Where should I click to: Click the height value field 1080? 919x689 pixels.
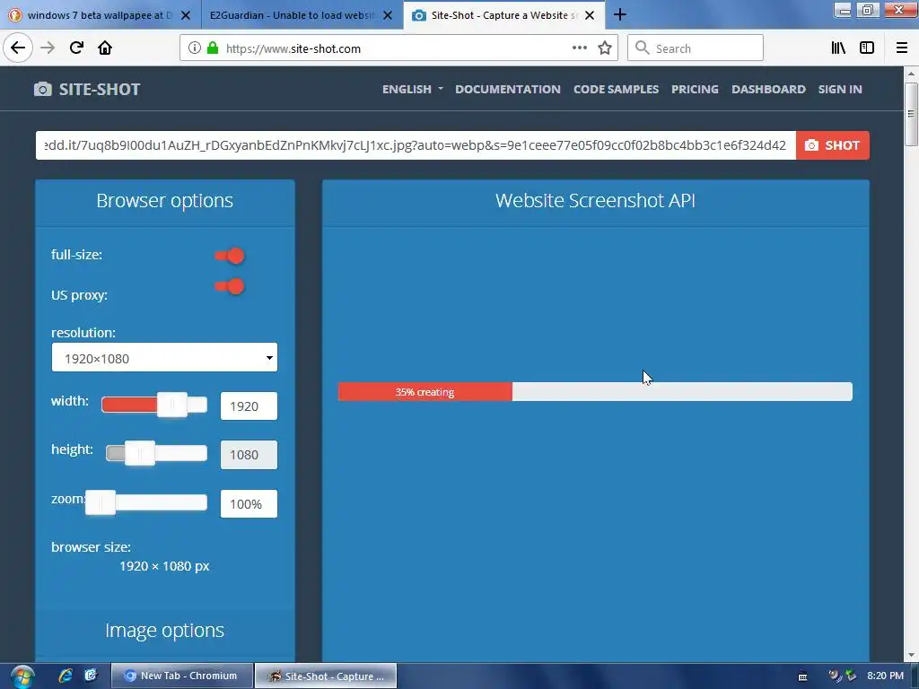(x=249, y=455)
